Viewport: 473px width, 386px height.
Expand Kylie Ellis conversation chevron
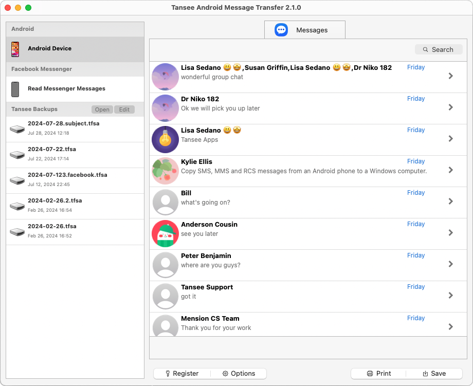click(451, 170)
